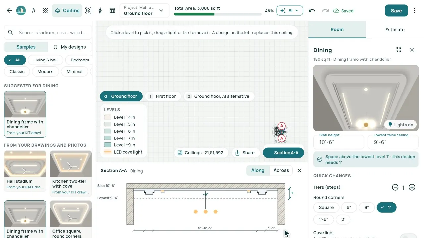Switch the section direction to Across
The width and height of the screenshot is (424, 238).
point(281,170)
